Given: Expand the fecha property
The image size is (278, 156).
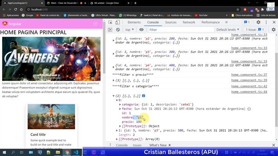Looking at the screenshot, I should point(120,109).
